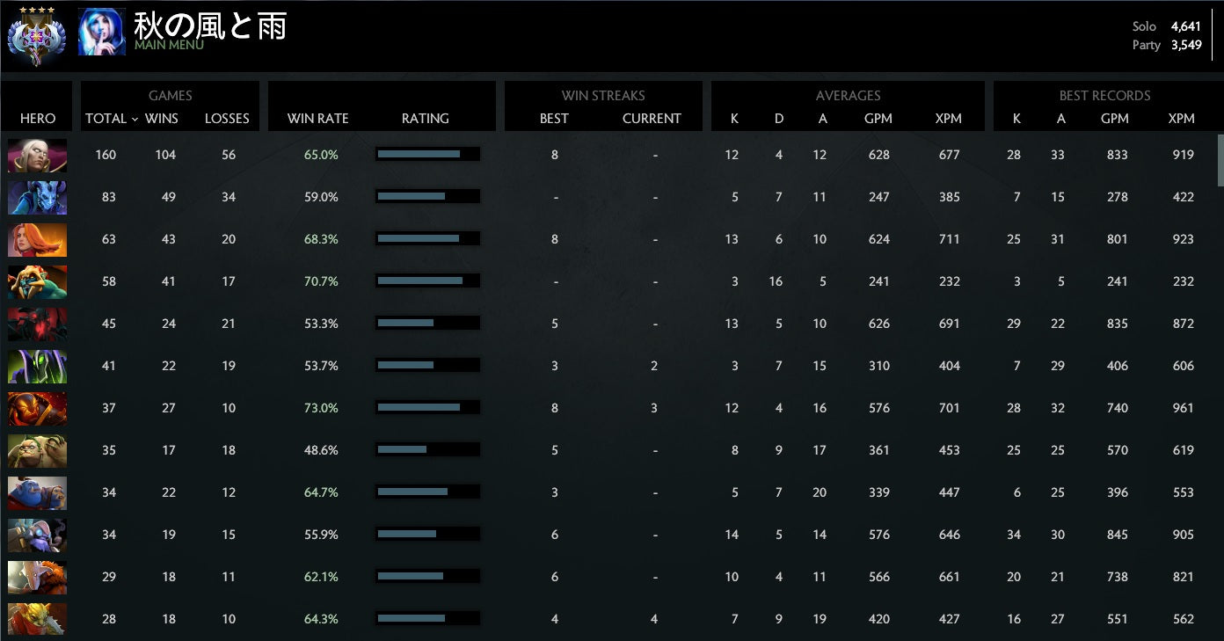Sort by average GPM column header
The height and width of the screenshot is (641, 1224).
tap(878, 119)
